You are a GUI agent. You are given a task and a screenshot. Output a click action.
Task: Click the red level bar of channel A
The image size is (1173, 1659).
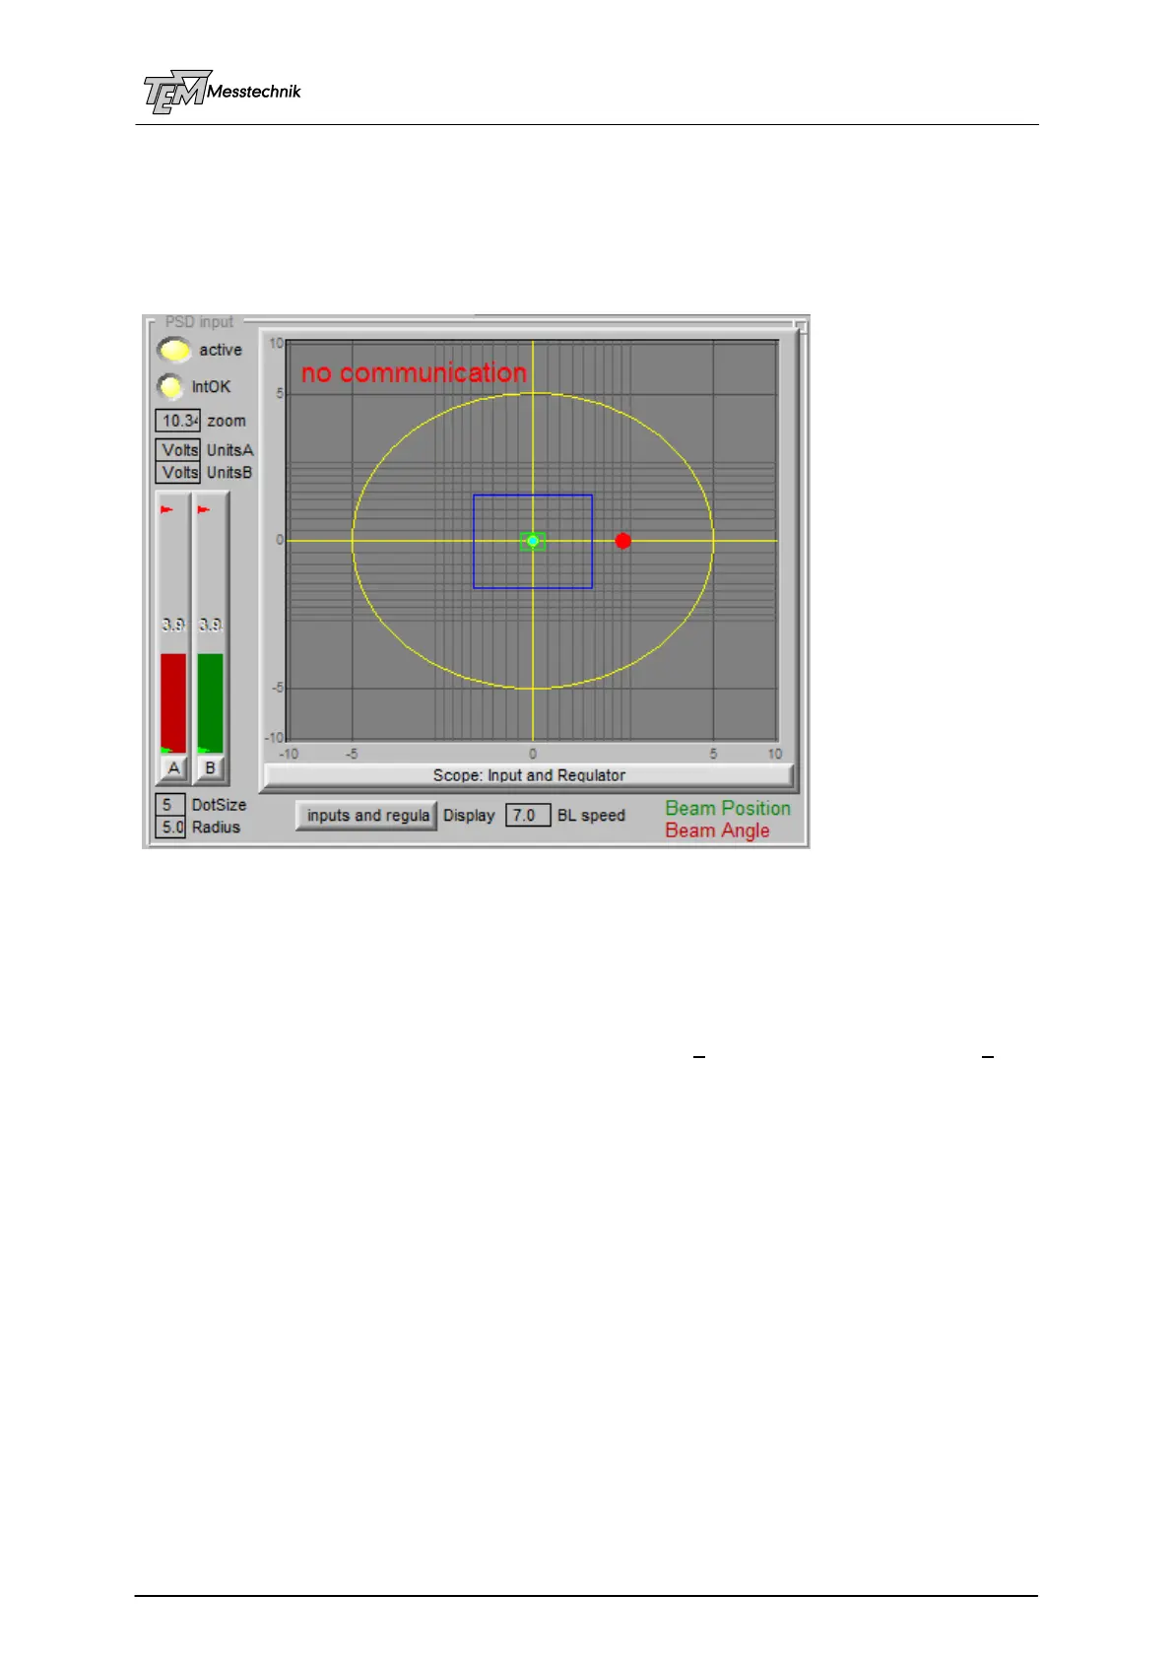pyautogui.click(x=173, y=702)
